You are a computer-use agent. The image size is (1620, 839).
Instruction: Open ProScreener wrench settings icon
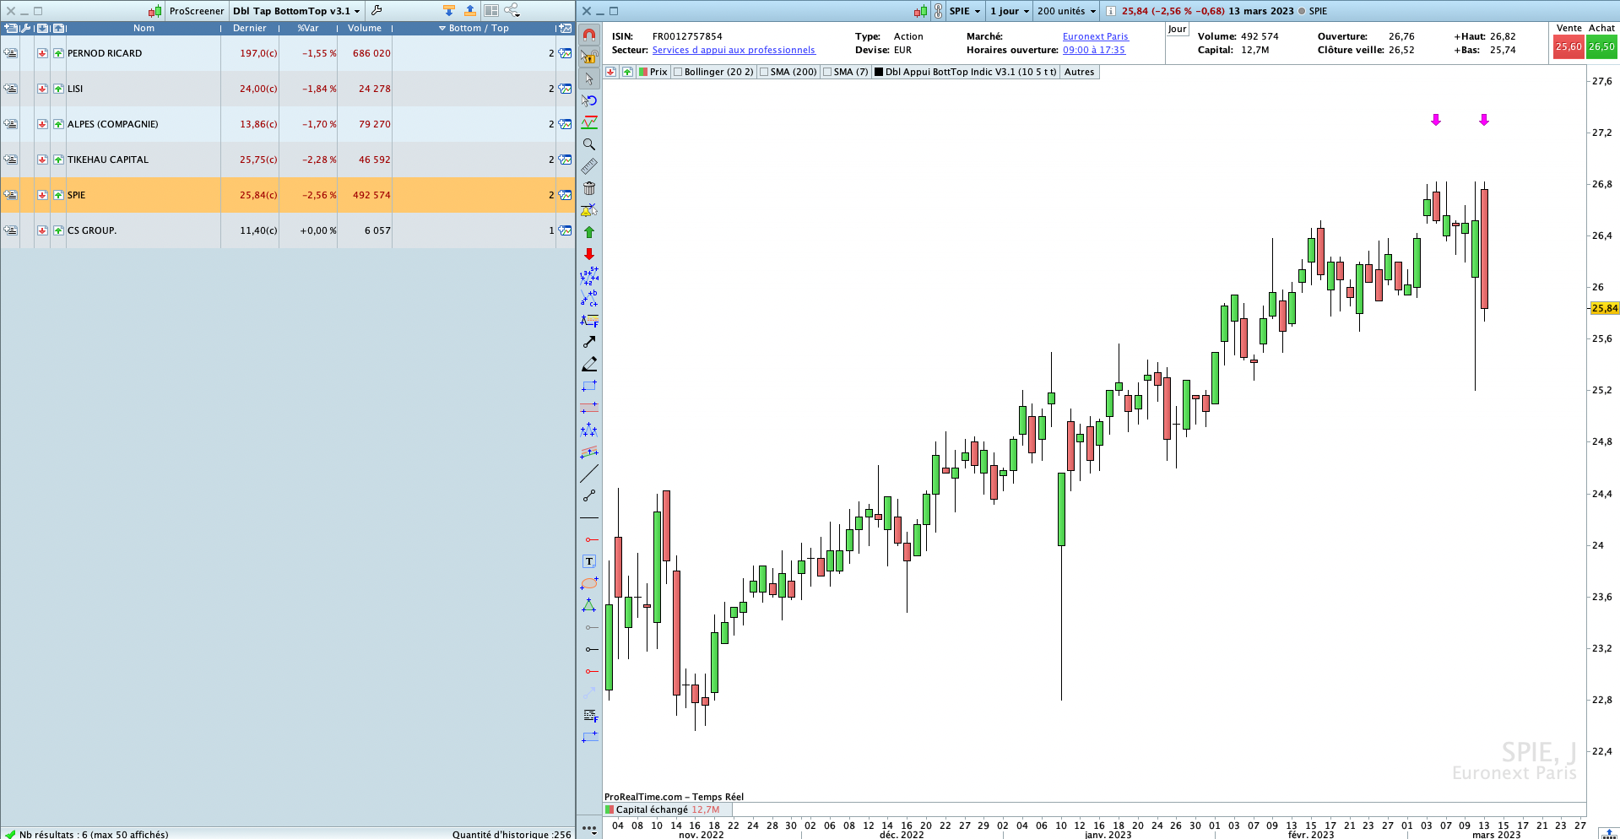click(377, 10)
